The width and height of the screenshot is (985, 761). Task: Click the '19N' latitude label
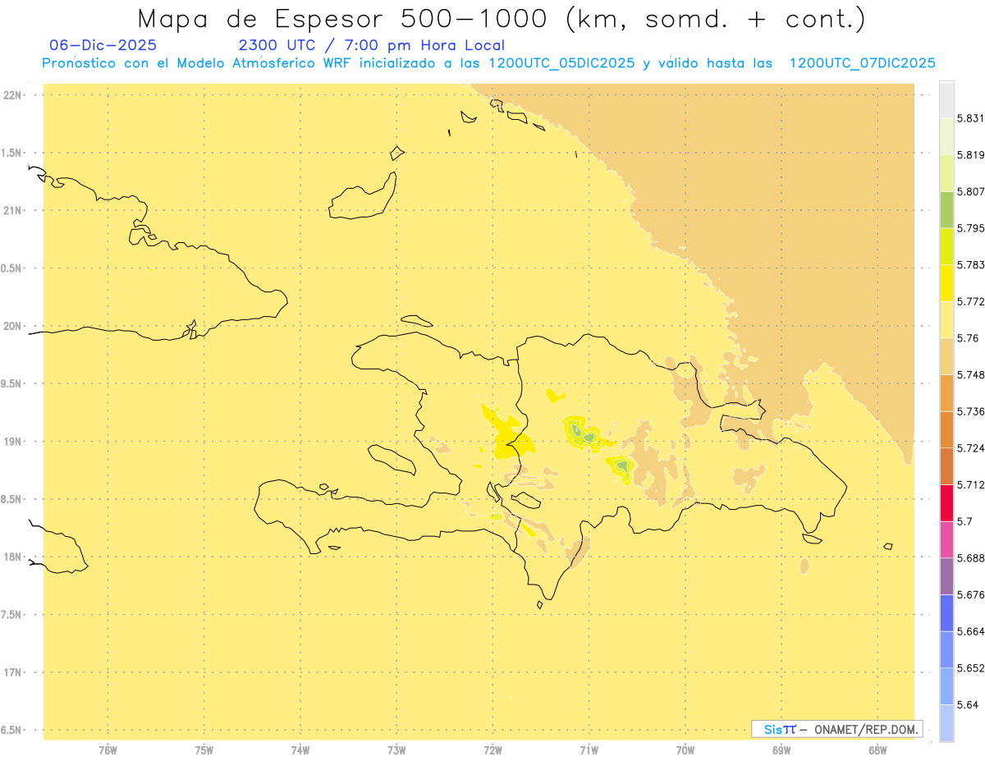pyautogui.click(x=11, y=441)
